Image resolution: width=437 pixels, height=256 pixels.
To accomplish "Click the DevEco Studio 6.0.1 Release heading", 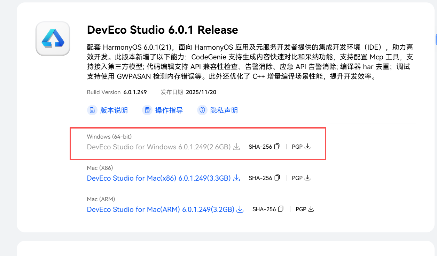I will tap(163, 30).
